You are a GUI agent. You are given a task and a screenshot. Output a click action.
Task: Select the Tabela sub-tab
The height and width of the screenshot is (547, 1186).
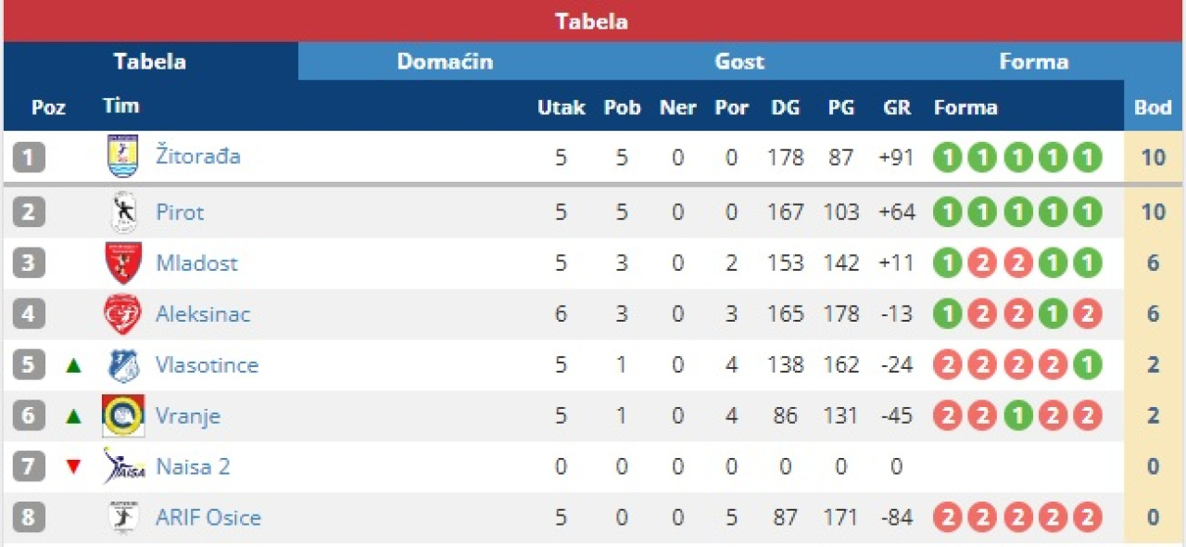150,62
